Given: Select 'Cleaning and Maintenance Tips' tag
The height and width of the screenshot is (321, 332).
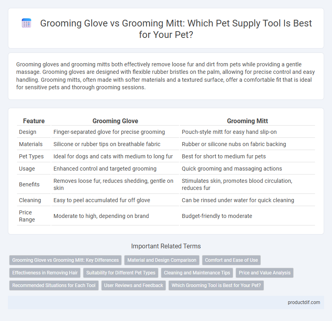Looking at the screenshot, I should [197, 273].
